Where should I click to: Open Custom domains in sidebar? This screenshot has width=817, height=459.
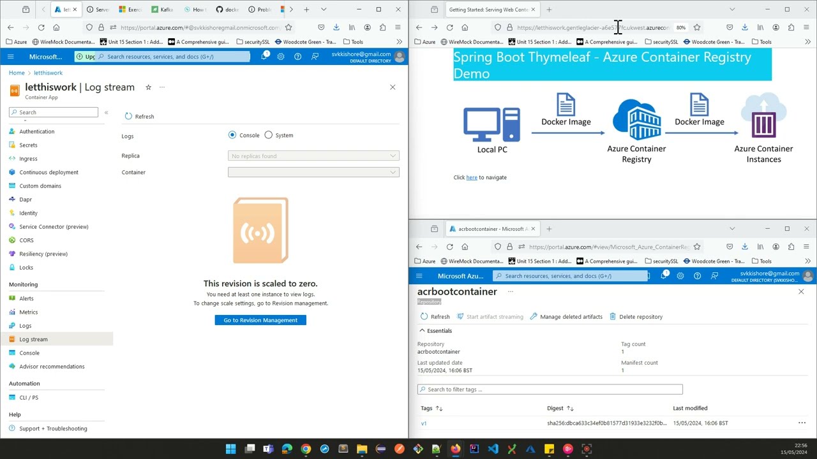click(40, 186)
